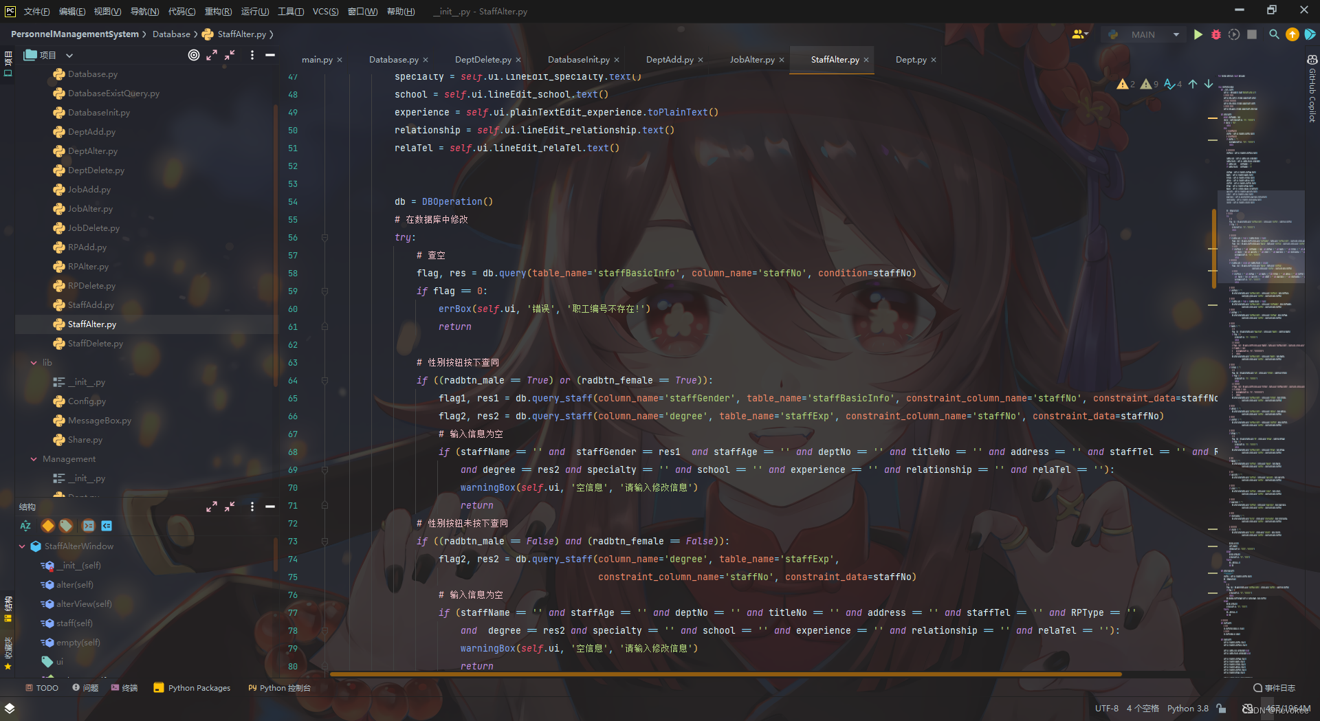Image resolution: width=1320 pixels, height=721 pixels.
Task: Expand all in Project panel
Action: tap(212, 55)
